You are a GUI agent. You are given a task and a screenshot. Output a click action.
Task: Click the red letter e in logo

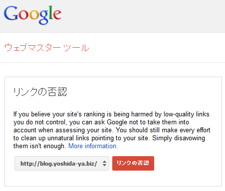point(57,14)
